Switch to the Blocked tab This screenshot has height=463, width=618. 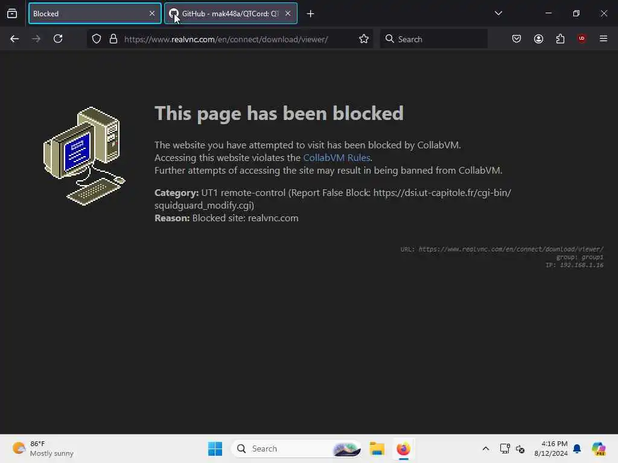(x=95, y=14)
